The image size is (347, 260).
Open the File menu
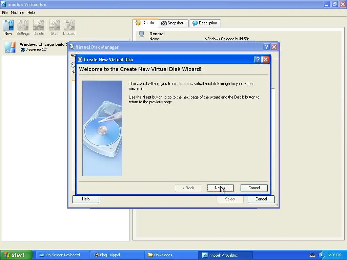[5, 13]
